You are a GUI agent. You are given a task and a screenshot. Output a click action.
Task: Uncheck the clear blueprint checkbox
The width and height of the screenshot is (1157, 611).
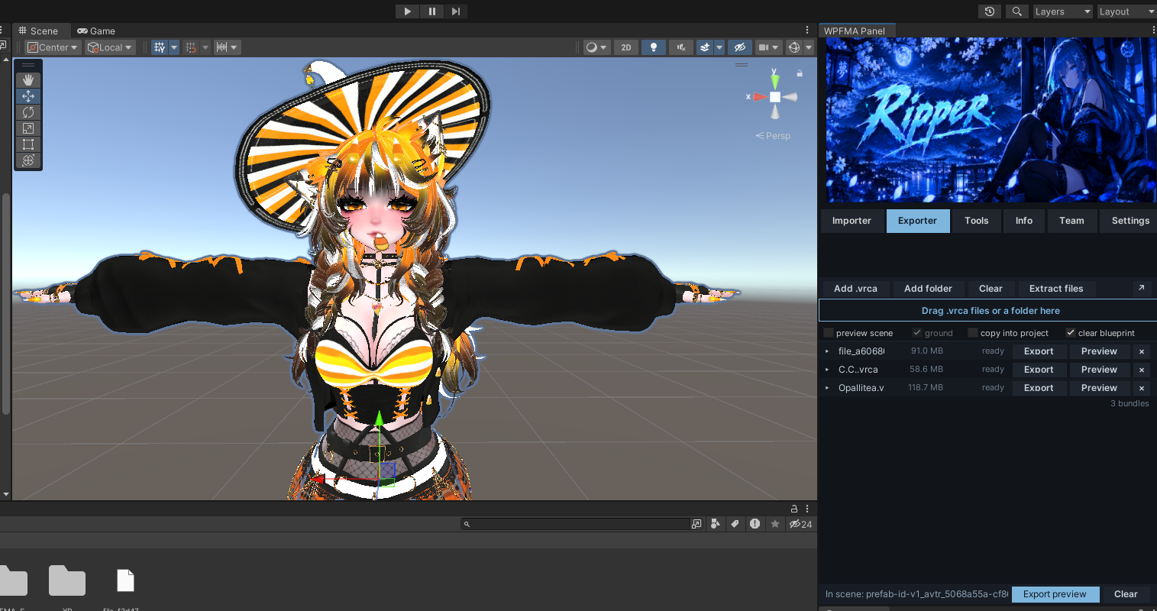pos(1071,333)
